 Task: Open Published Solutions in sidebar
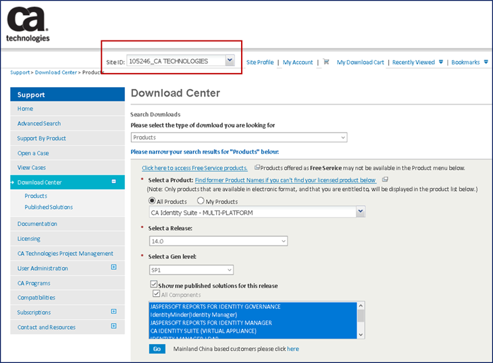click(49, 207)
